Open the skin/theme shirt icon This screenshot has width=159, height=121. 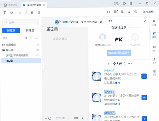pyautogui.click(x=11, y=12)
